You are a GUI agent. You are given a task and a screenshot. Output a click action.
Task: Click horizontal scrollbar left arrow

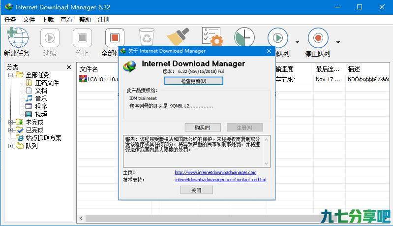tap(81, 218)
